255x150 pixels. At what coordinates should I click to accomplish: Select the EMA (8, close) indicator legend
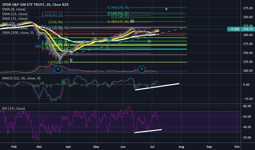14,9
